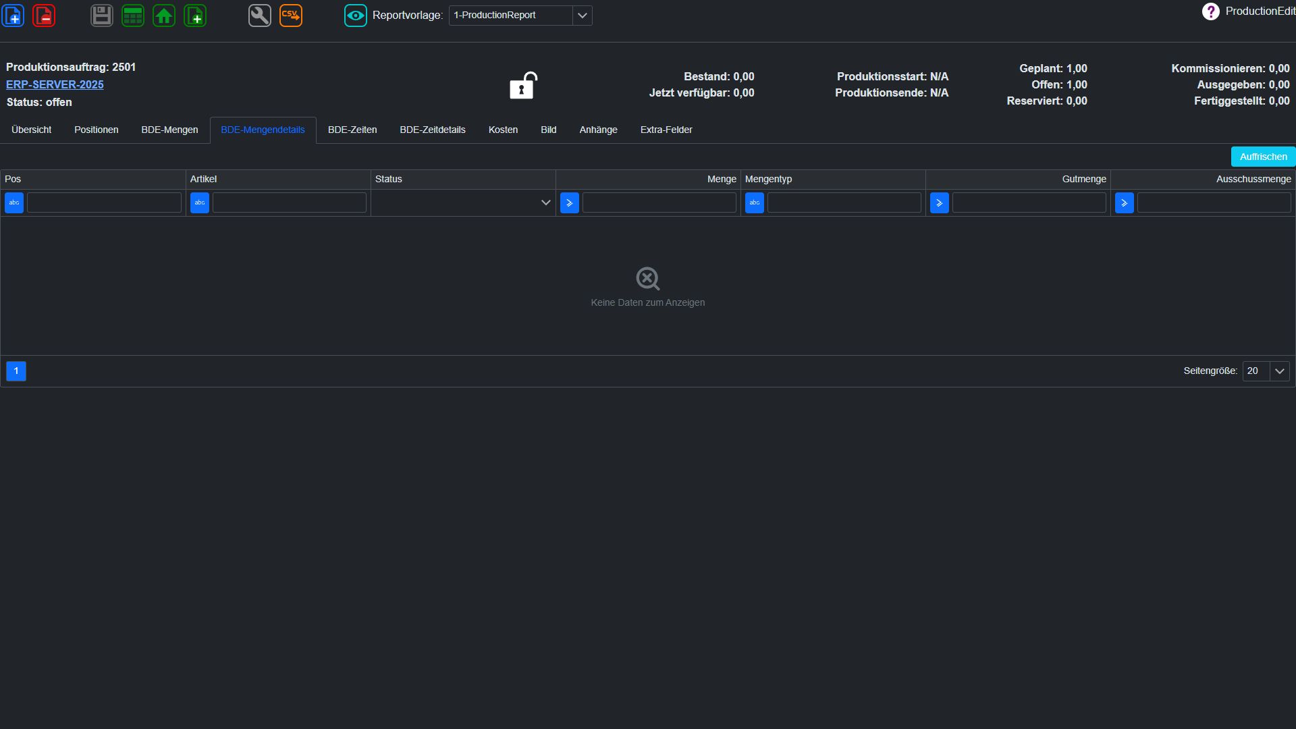
Task: Focus the Gutmenge filter input field
Action: point(1029,202)
